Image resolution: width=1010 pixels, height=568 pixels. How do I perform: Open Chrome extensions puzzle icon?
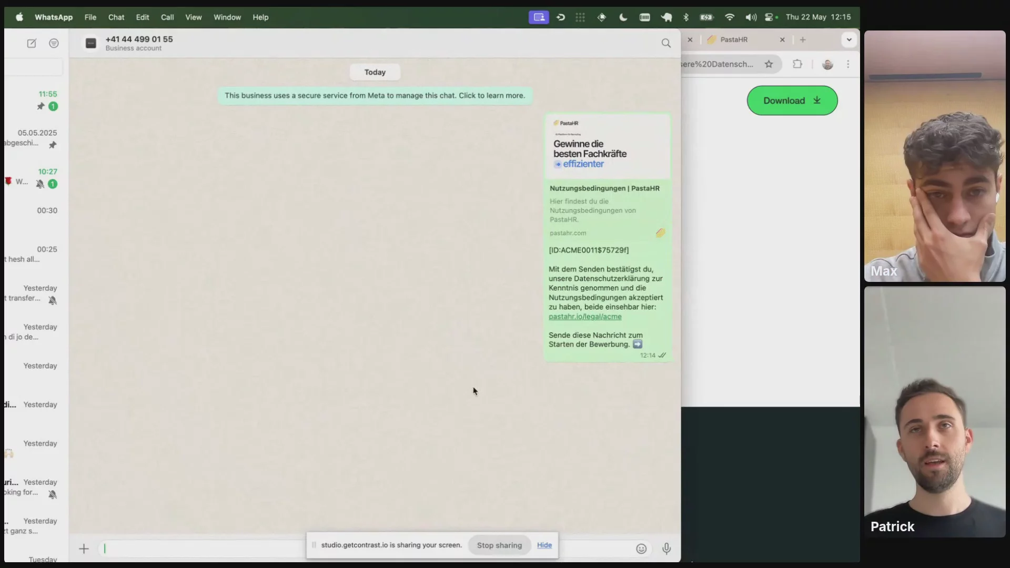click(797, 64)
